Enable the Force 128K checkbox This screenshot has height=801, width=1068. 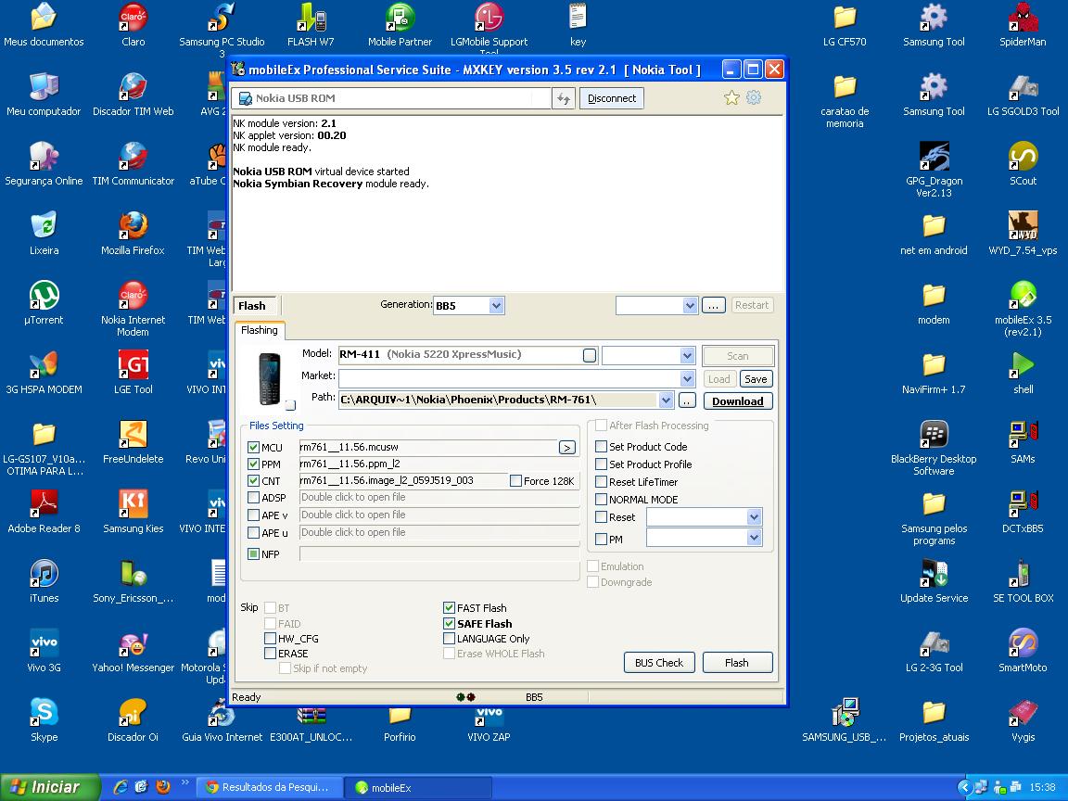pyautogui.click(x=515, y=481)
